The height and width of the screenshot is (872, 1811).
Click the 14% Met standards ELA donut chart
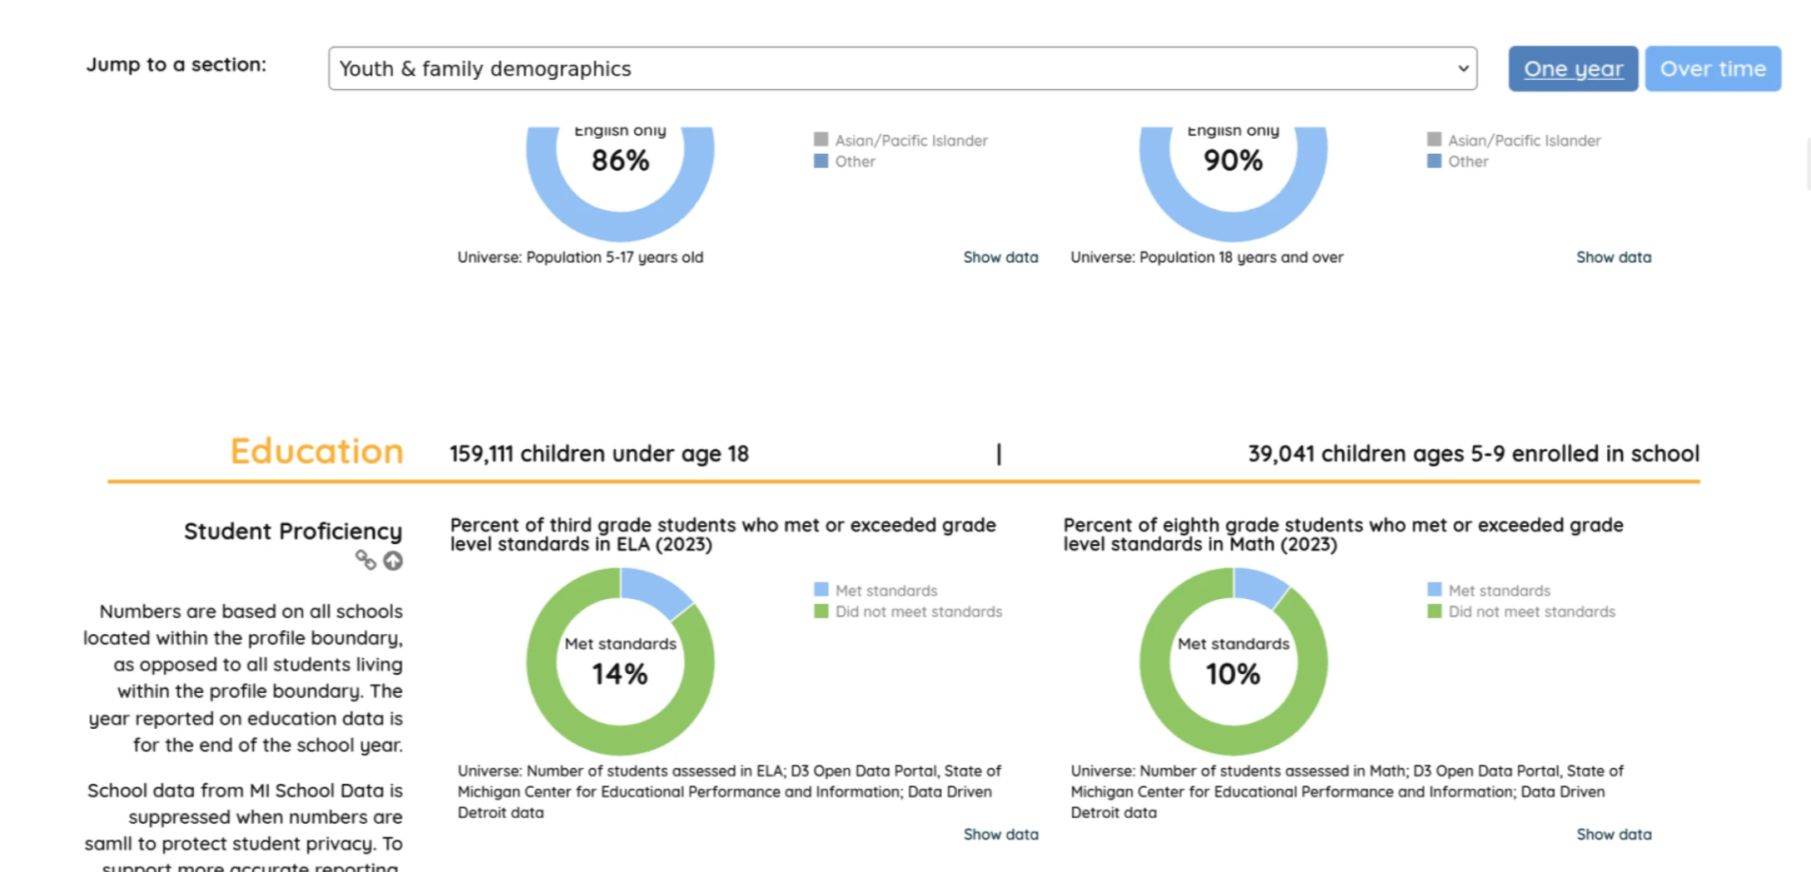[620, 661]
